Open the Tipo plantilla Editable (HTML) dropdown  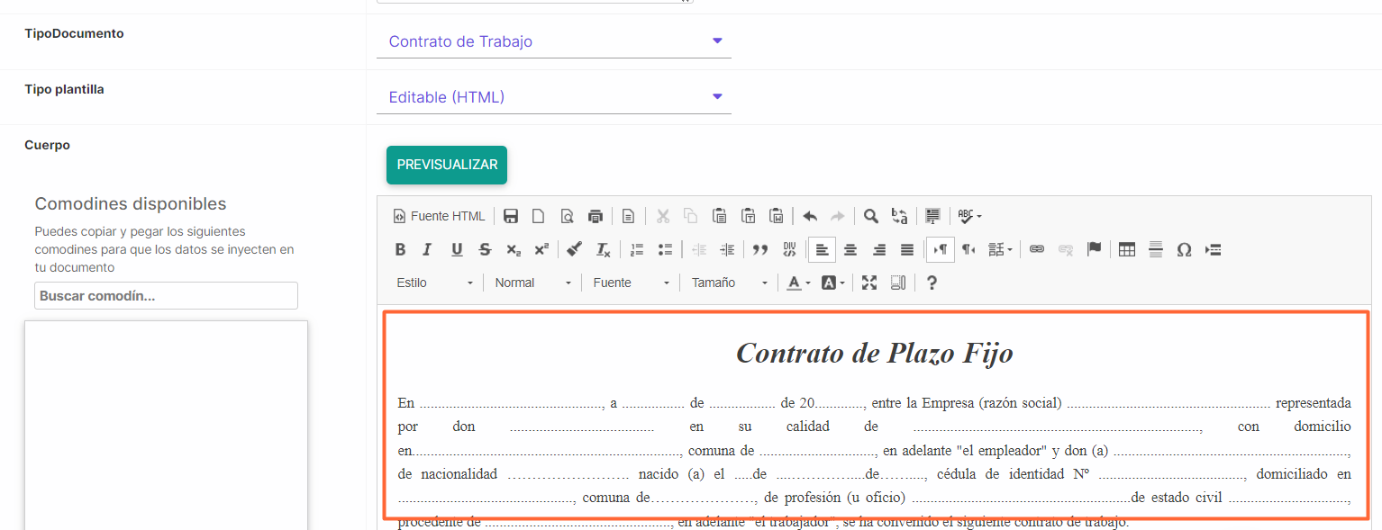point(554,97)
